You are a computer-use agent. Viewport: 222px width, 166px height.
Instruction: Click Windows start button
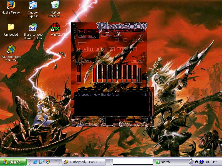pyautogui.click(x=13, y=162)
